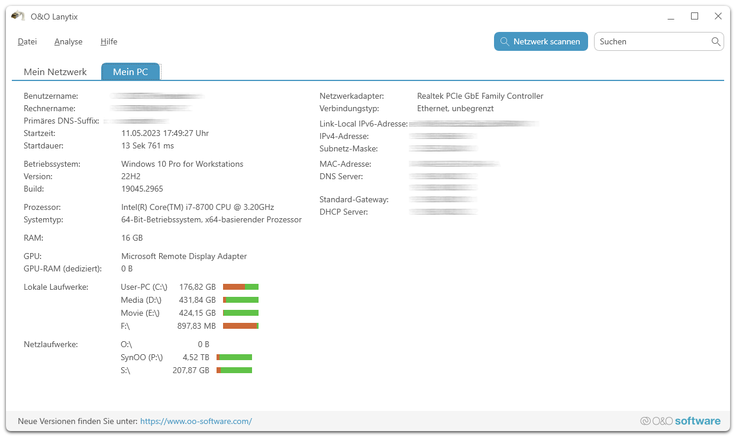Open the www.oo-software.com link
The height and width of the screenshot is (437, 736).
[x=196, y=422]
